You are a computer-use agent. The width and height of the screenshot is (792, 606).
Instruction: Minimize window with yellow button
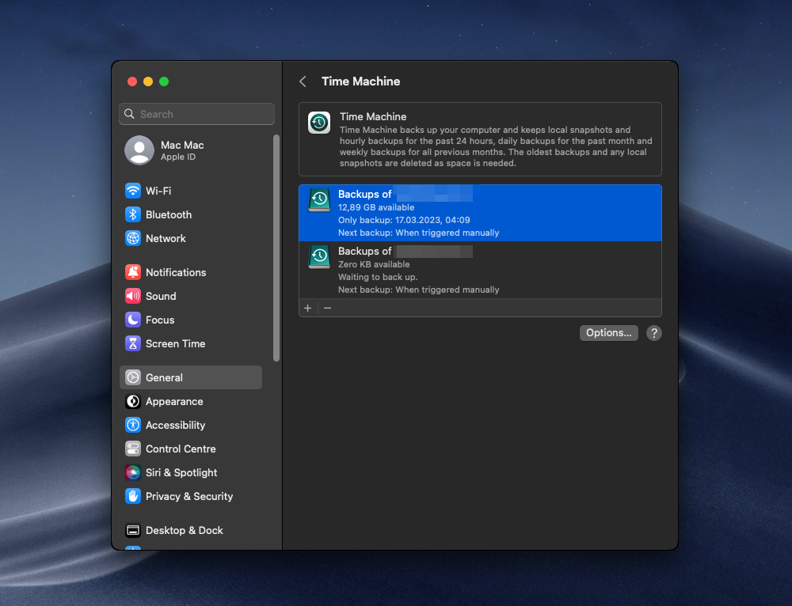(148, 81)
